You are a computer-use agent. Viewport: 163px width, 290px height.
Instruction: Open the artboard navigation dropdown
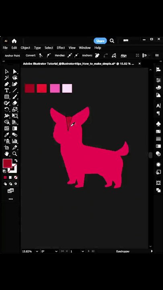(x=83, y=251)
